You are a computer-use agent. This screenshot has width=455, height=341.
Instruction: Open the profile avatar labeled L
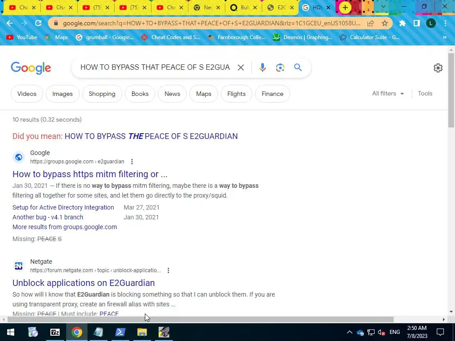[431, 24]
